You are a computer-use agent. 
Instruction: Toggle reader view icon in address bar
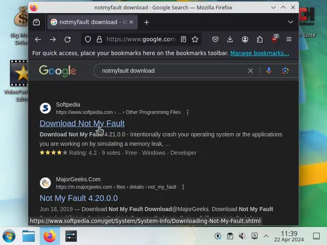(183, 39)
